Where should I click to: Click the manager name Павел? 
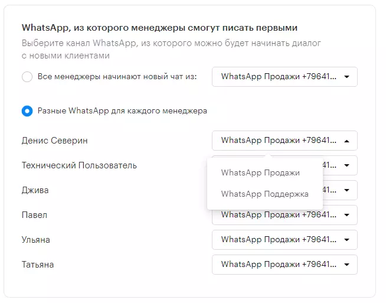[34, 215]
